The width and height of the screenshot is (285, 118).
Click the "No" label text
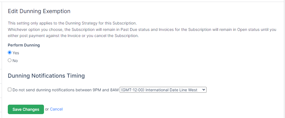click(x=15, y=61)
